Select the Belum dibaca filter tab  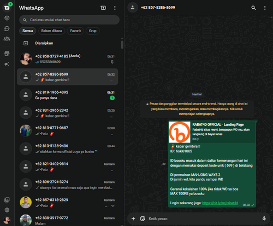51,31
